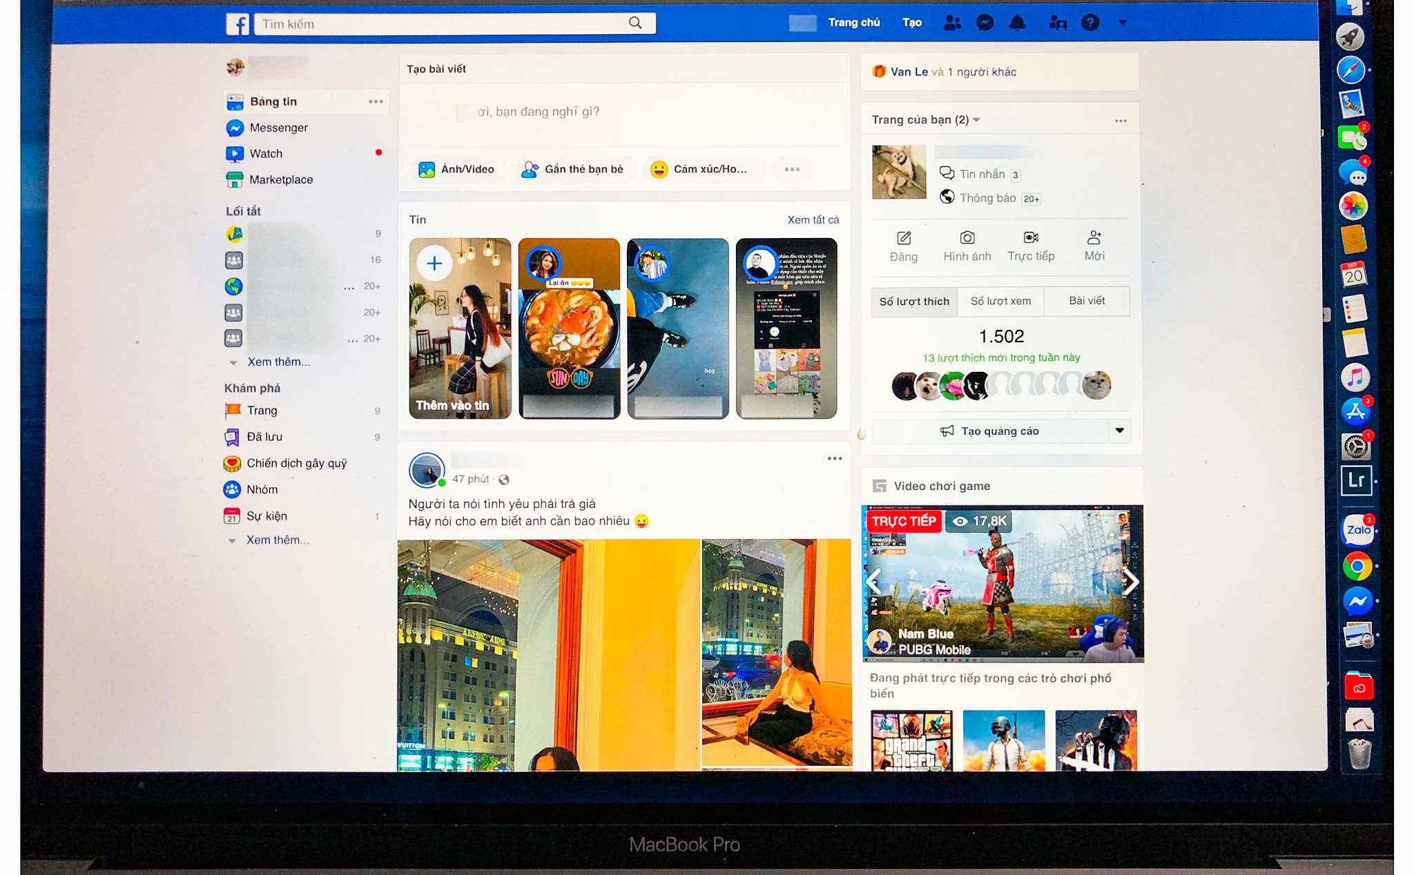The height and width of the screenshot is (875, 1414).
Task: Open post options three dots menu
Action: (835, 458)
